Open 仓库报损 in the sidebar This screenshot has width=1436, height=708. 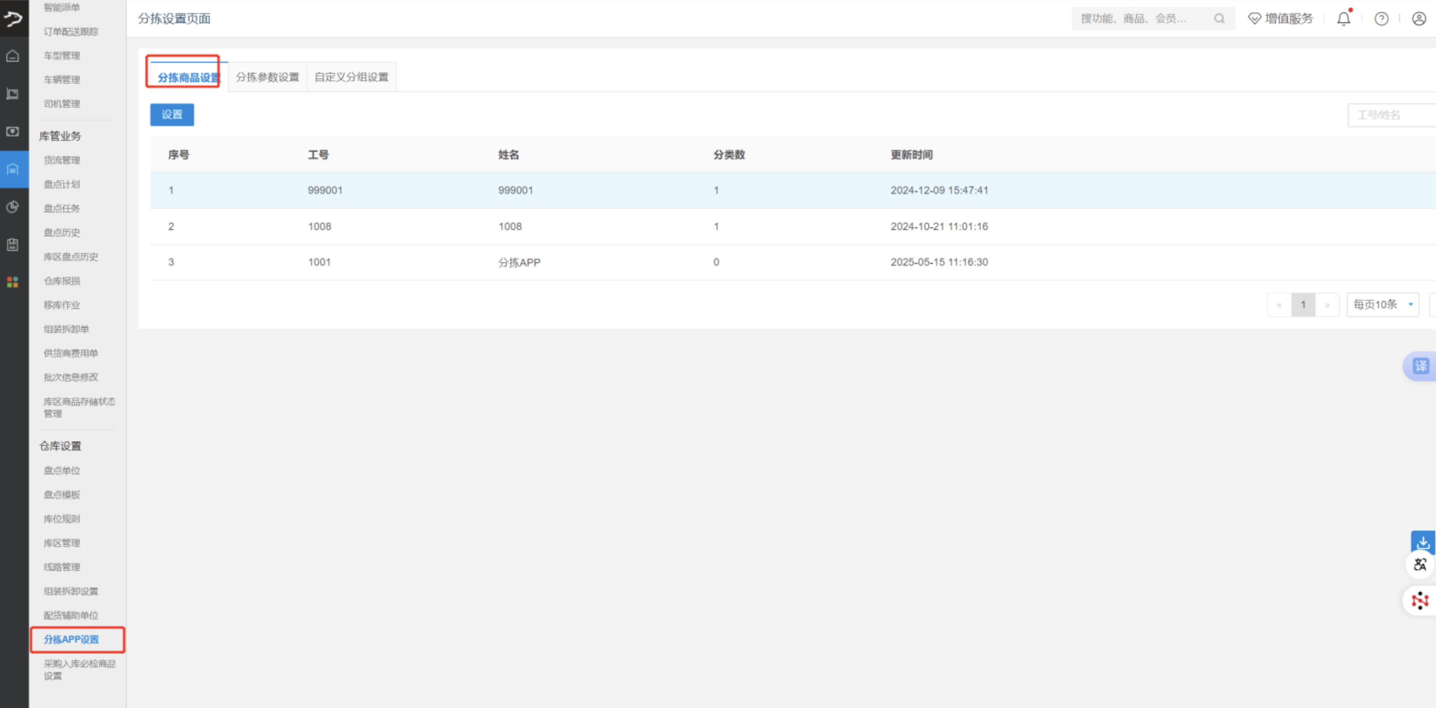[62, 281]
